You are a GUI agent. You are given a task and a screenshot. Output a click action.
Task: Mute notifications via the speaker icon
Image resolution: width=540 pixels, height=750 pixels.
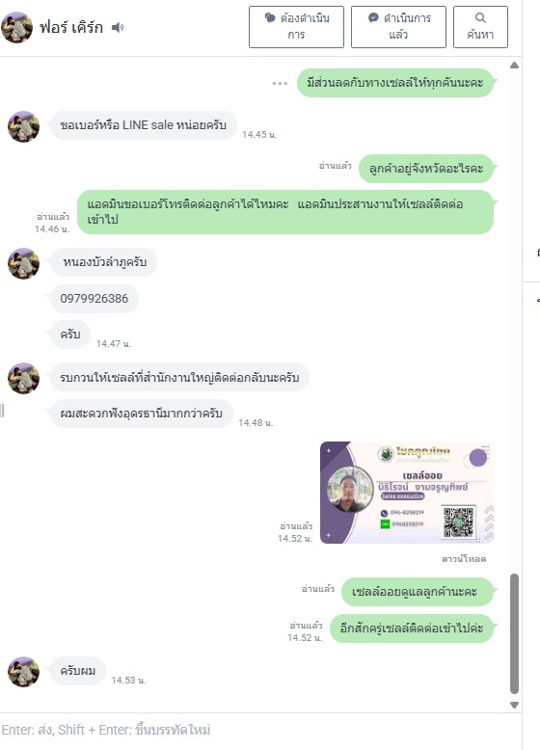pyautogui.click(x=118, y=28)
